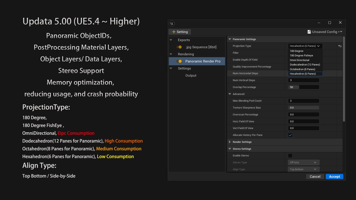The width and height of the screenshot is (356, 200).
Task: Choose Hexahedron (6 Panes) in dropdown list
Action: point(305,74)
